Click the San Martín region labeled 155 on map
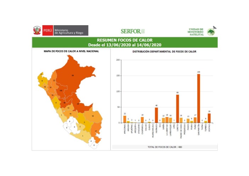Screen dimensions: 249x176 click(x=61, y=91)
